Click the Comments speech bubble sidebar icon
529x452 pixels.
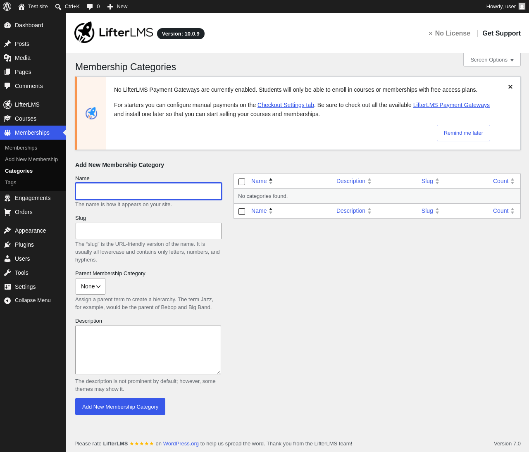coord(7,86)
